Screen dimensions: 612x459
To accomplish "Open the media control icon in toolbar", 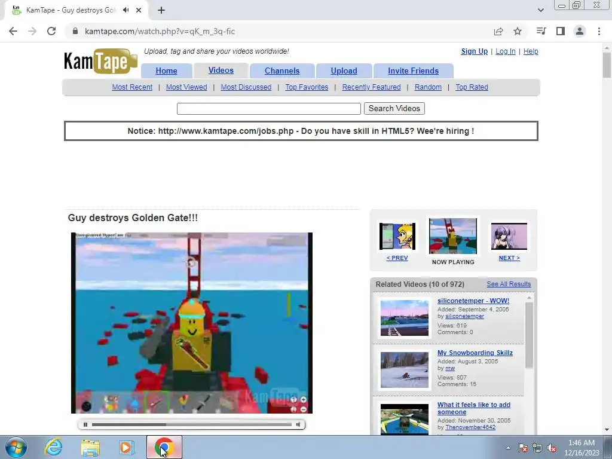I will click(541, 31).
